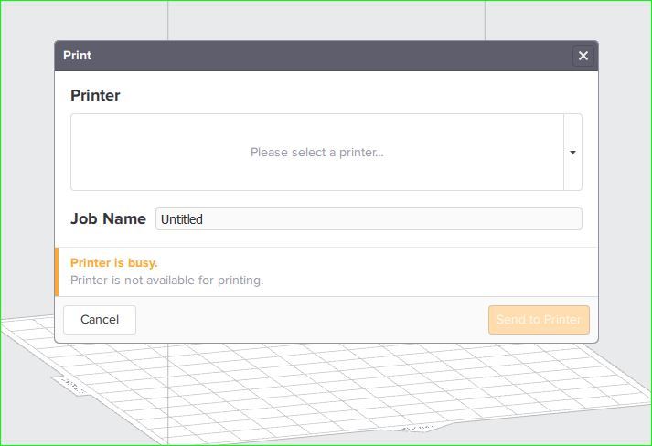Click the 'Printer' section heading
Image resolution: width=652 pixels, height=446 pixels.
click(95, 95)
